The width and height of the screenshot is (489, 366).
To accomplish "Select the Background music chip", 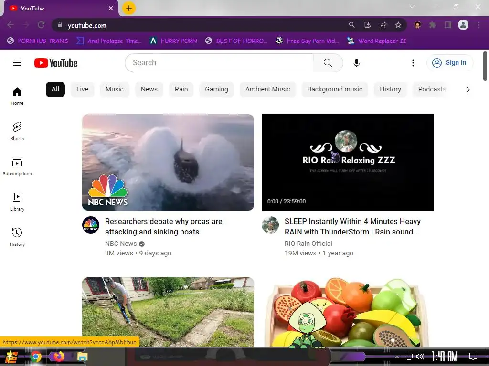I will pos(335,90).
